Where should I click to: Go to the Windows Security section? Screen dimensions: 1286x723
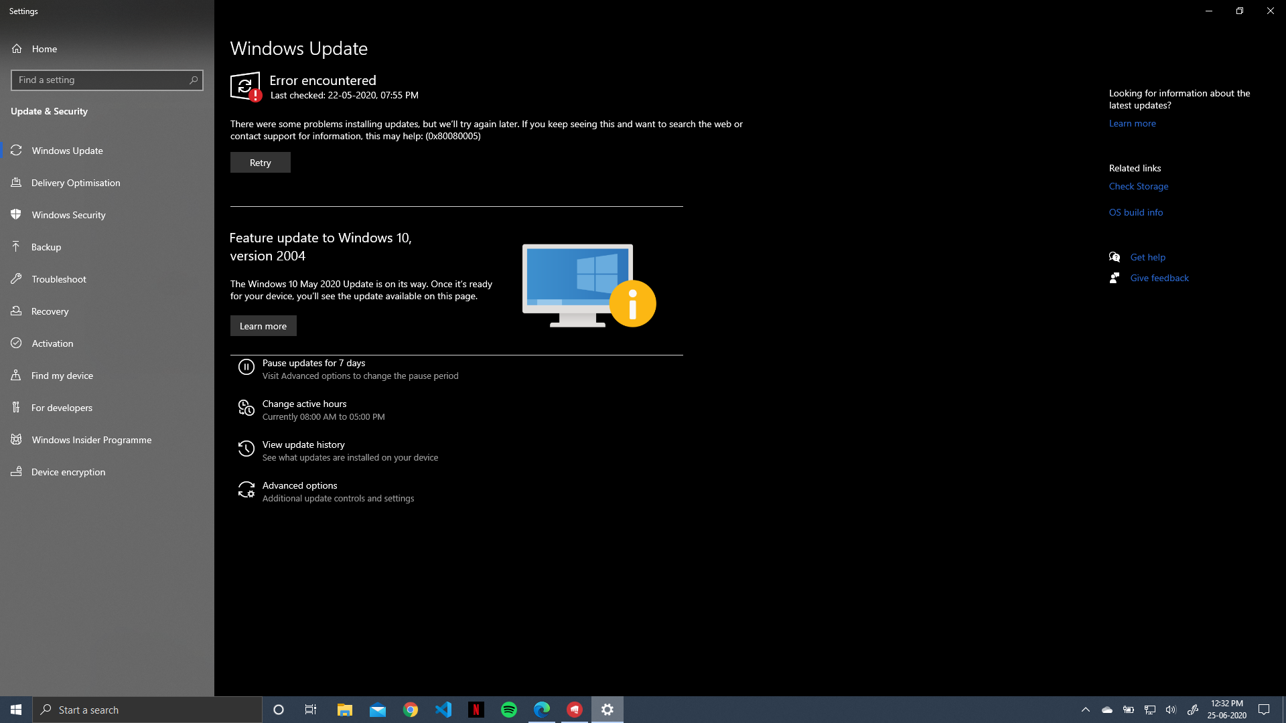pyautogui.click(x=107, y=215)
